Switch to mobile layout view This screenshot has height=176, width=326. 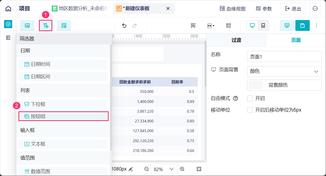[263, 25]
